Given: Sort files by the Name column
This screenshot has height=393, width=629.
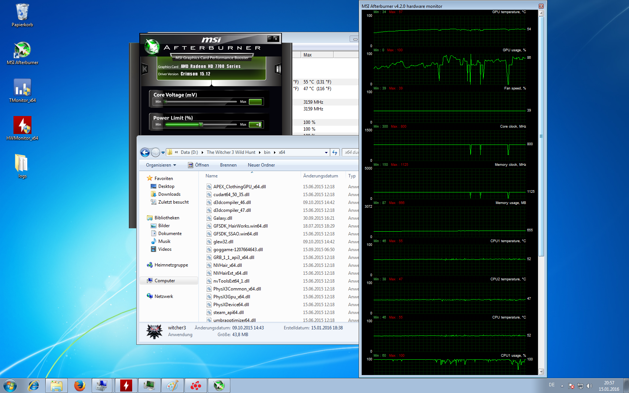Looking at the screenshot, I should coord(251,176).
